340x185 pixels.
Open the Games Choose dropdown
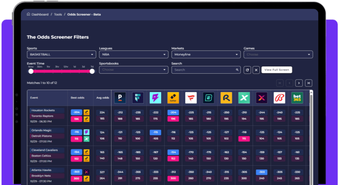pos(278,54)
